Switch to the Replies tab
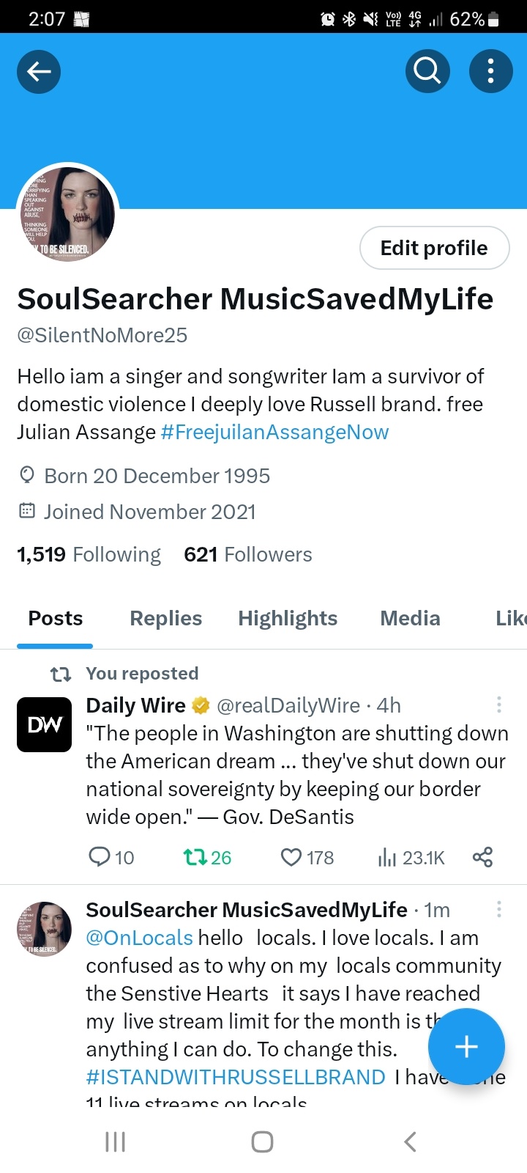 (165, 619)
